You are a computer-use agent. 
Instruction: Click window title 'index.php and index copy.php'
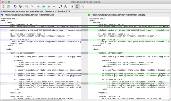(86, 2)
